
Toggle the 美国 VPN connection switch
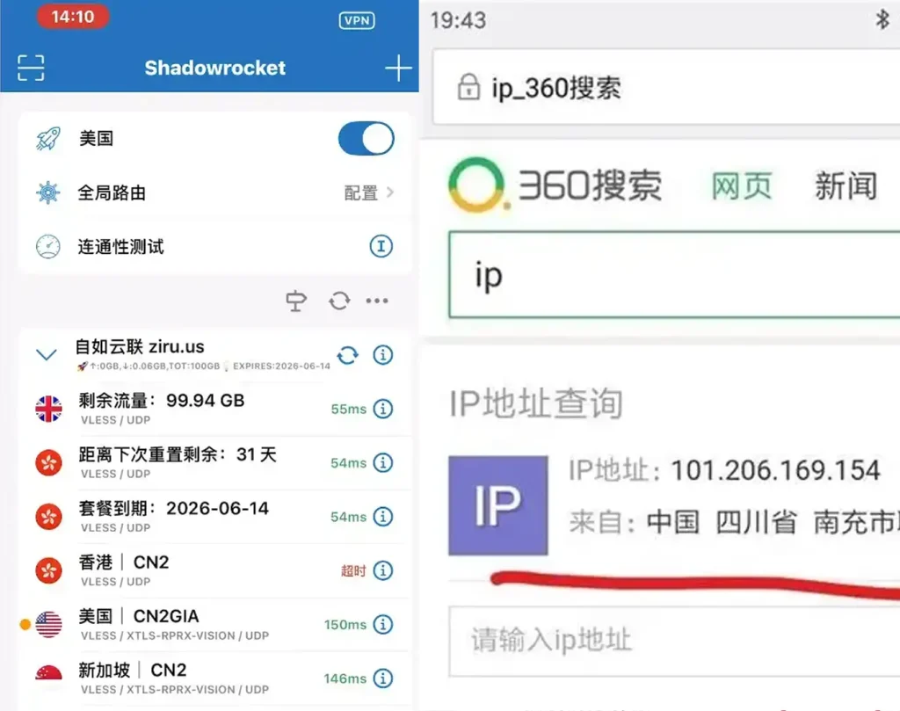tap(367, 138)
